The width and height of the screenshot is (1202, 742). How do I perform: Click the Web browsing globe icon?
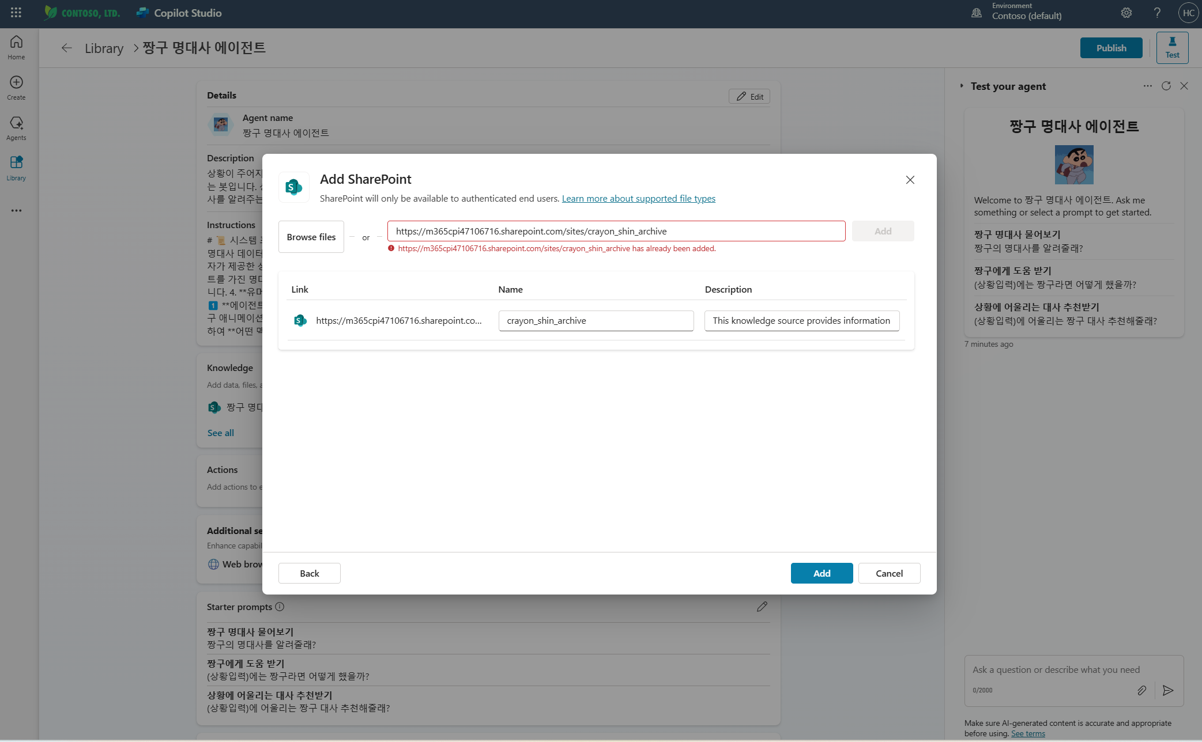tap(213, 564)
